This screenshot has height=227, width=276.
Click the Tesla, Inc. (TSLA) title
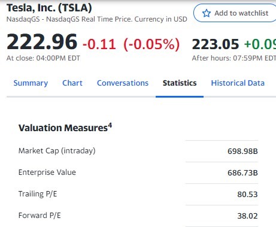tap(49, 8)
